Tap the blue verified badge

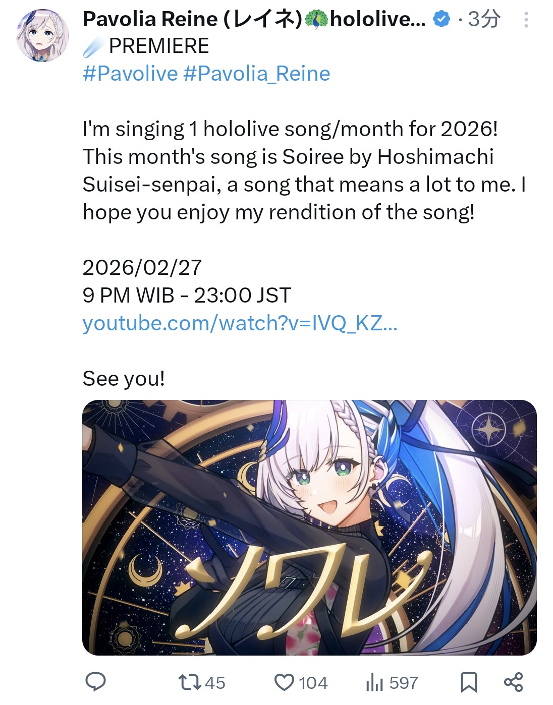coord(442,20)
